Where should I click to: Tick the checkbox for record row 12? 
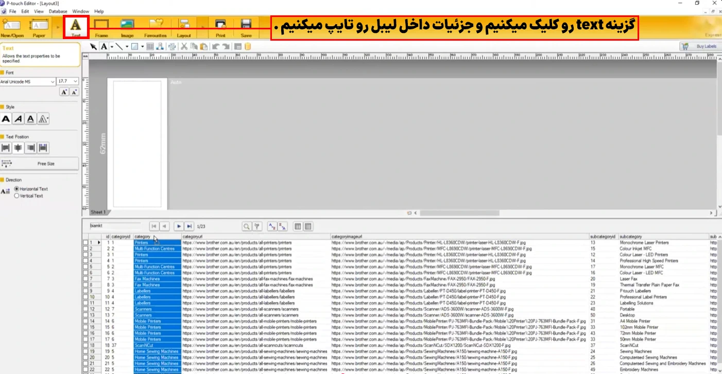pyautogui.click(x=86, y=309)
